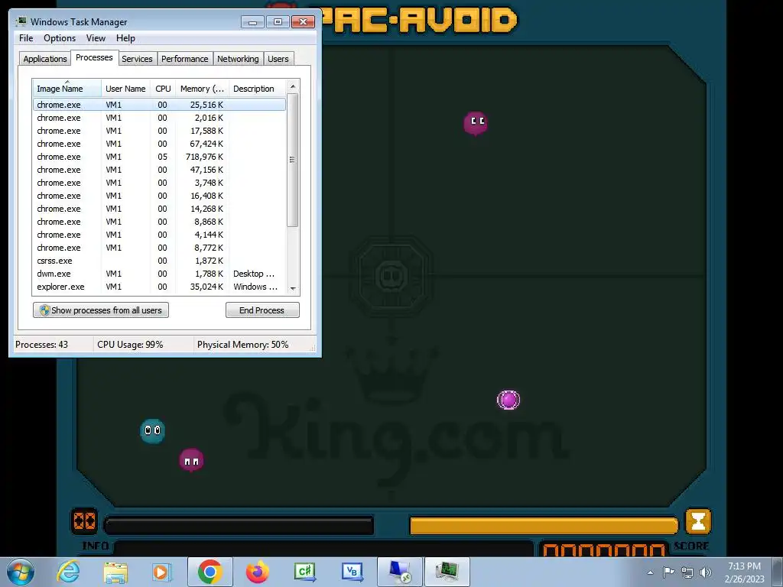The width and height of the screenshot is (783, 587).
Task: Sort by the Description column header
Action: 257,89
